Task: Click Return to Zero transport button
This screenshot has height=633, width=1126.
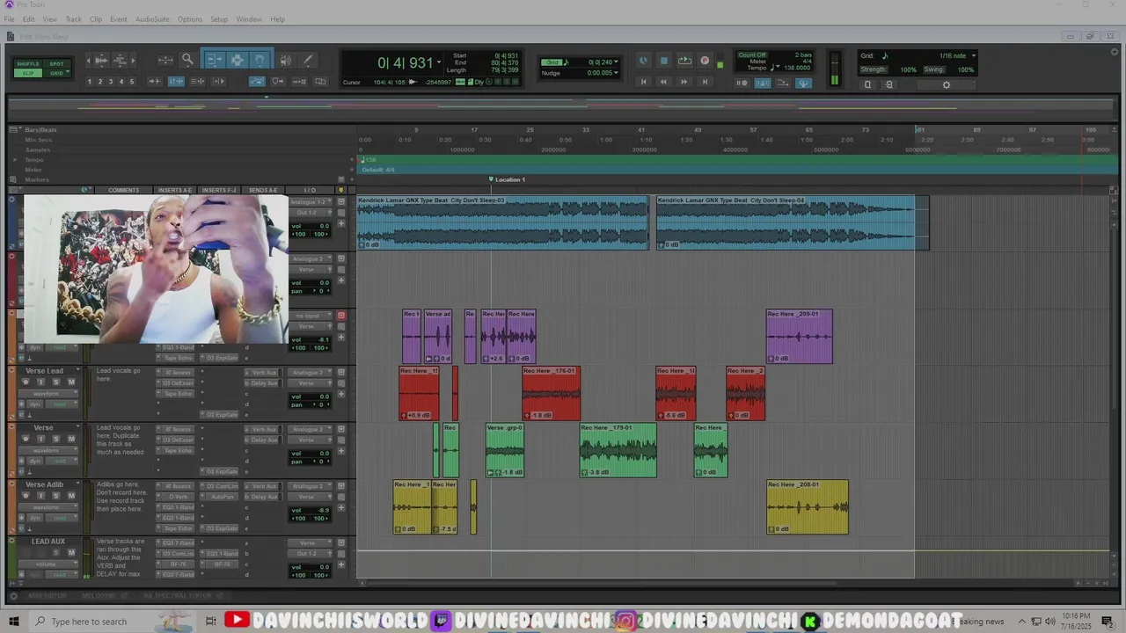Action: 643,82
